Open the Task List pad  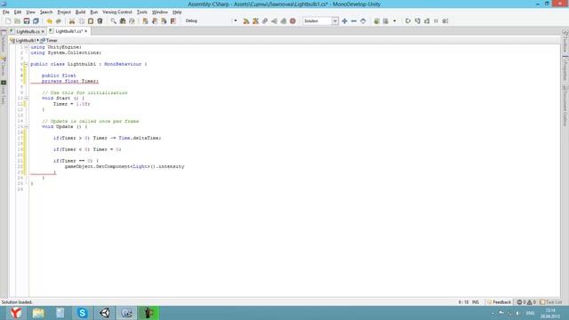[x=550, y=302]
